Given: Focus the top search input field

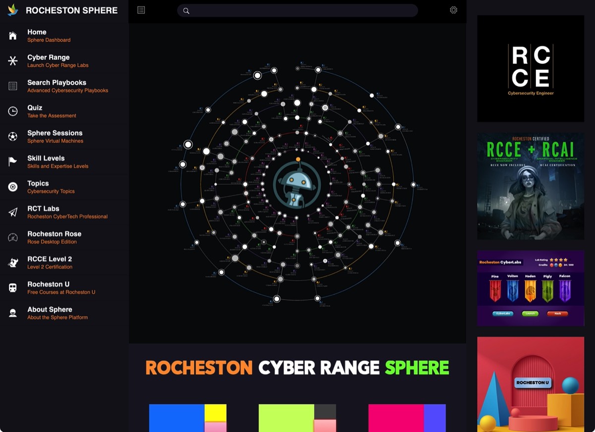Looking at the screenshot, I should (297, 11).
